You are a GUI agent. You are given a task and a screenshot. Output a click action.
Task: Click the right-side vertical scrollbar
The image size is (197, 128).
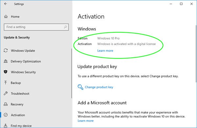click(196, 54)
